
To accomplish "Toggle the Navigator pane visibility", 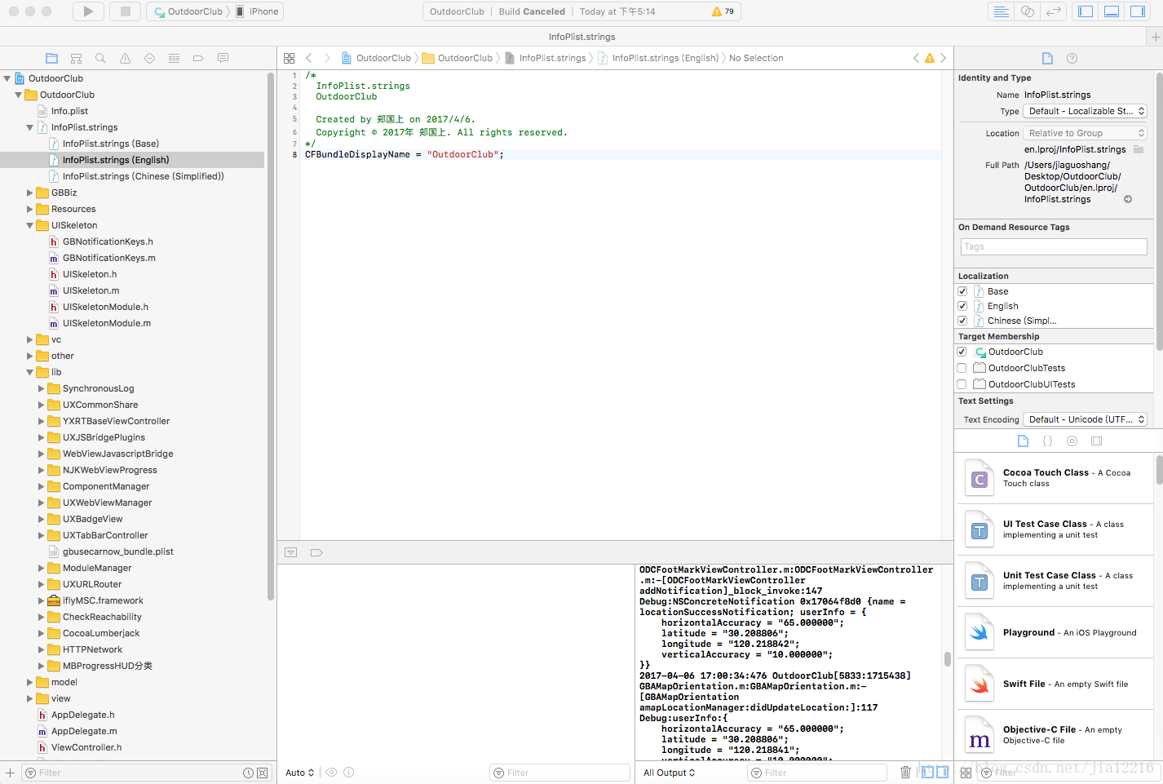I will coord(1086,11).
